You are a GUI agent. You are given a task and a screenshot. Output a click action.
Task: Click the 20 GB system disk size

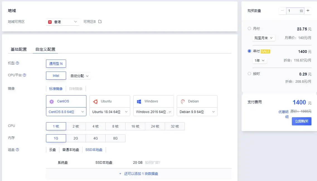138,162
